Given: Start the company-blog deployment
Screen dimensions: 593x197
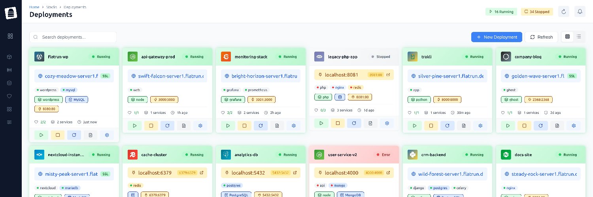Looking at the screenshot, I should (x=508, y=126).
